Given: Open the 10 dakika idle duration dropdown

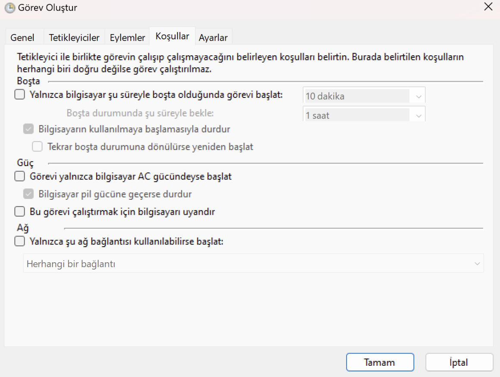Looking at the screenshot, I should pyautogui.click(x=364, y=96).
